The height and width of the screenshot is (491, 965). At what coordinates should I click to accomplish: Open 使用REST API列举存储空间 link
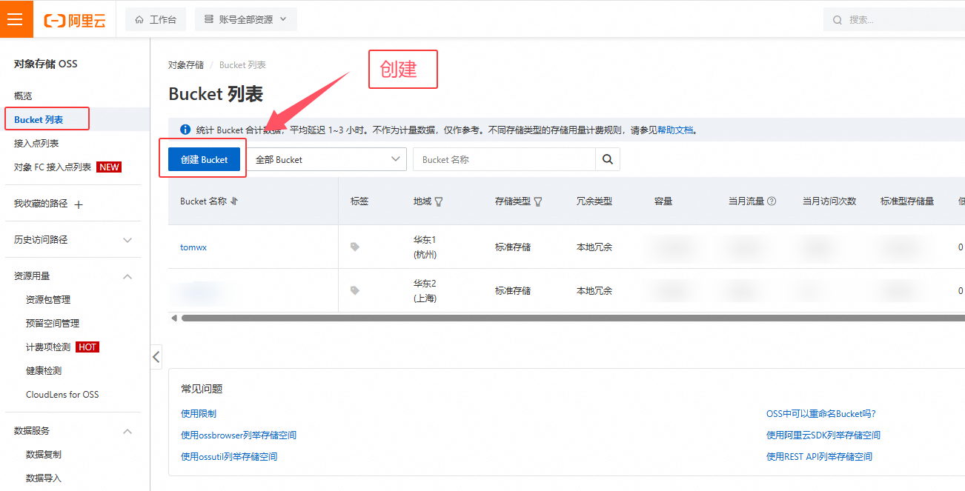819,457
